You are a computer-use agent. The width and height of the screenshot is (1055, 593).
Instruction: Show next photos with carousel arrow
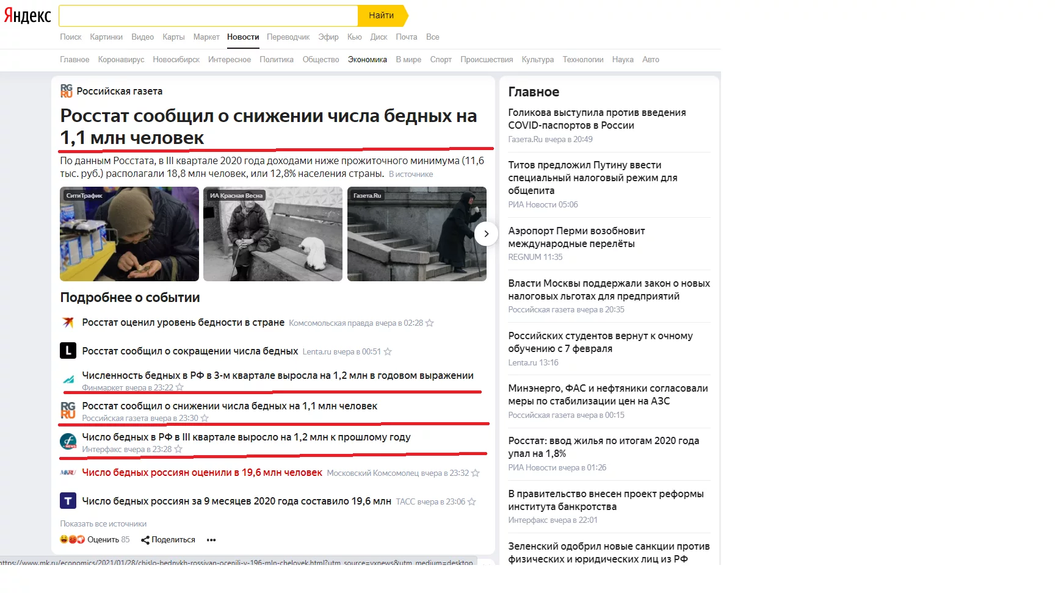[486, 234]
